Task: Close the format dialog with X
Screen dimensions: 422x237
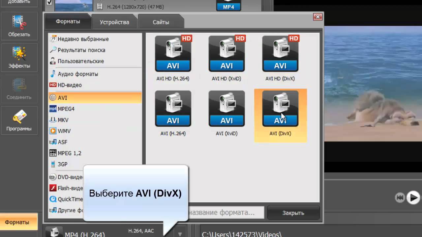Action: pos(318,17)
